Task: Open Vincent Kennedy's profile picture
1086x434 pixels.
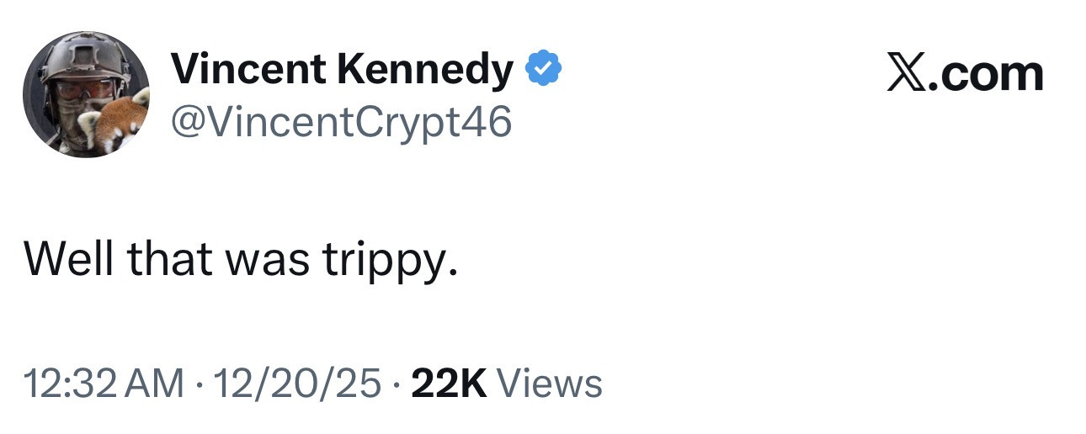Action: (x=86, y=94)
